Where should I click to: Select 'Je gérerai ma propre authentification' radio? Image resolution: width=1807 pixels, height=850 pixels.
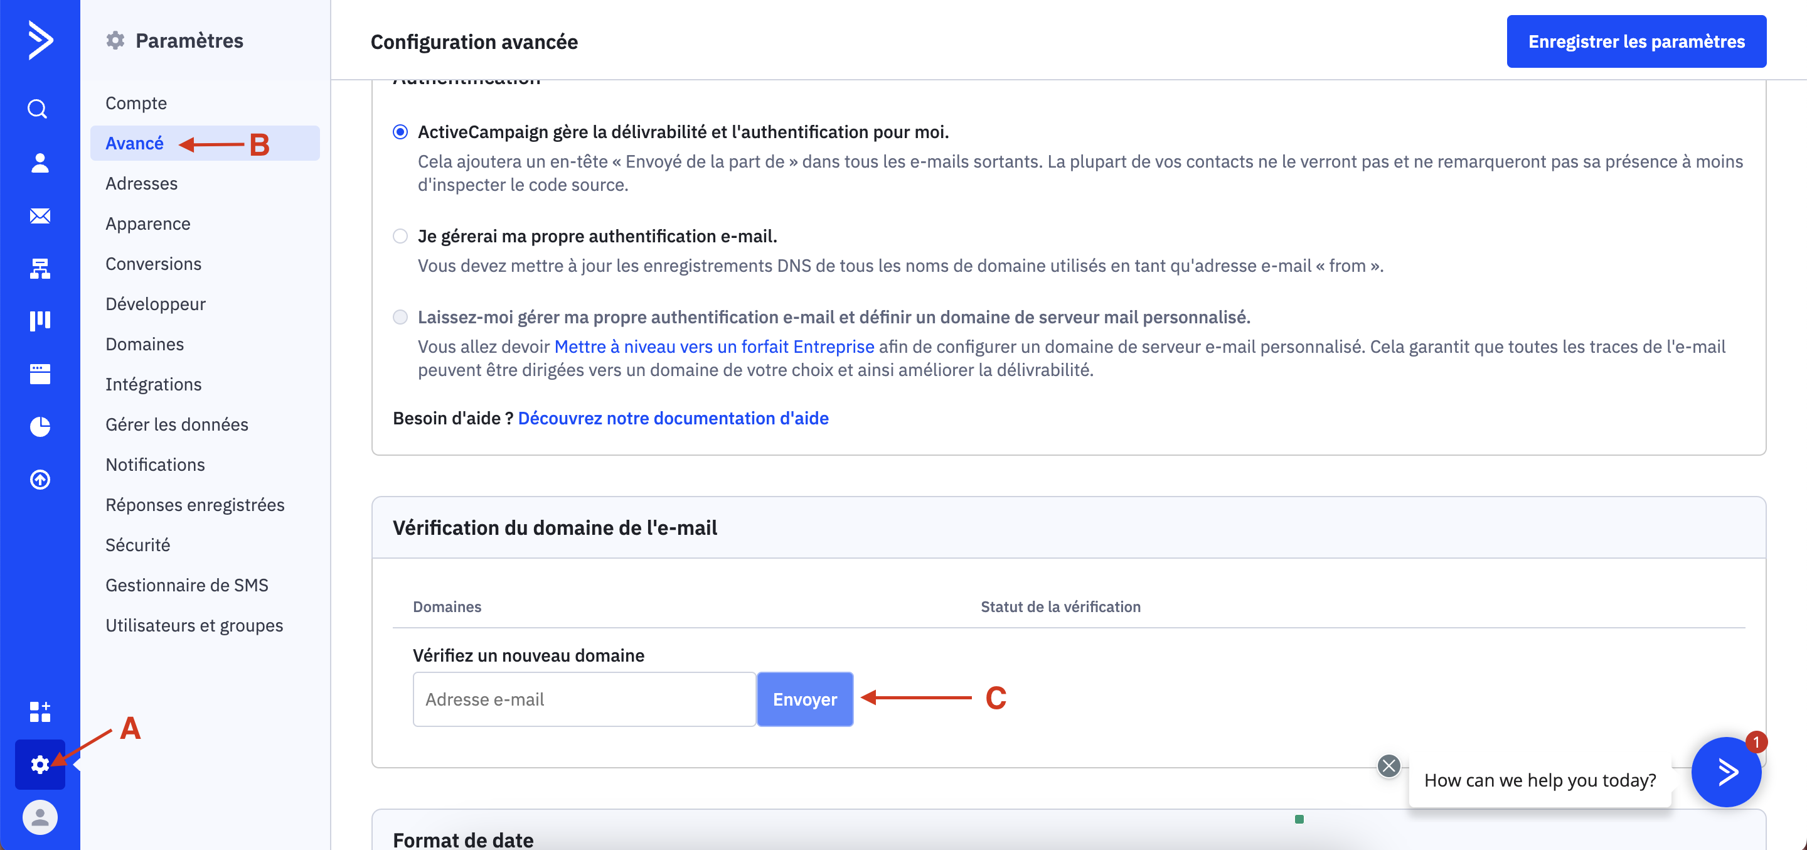point(400,236)
